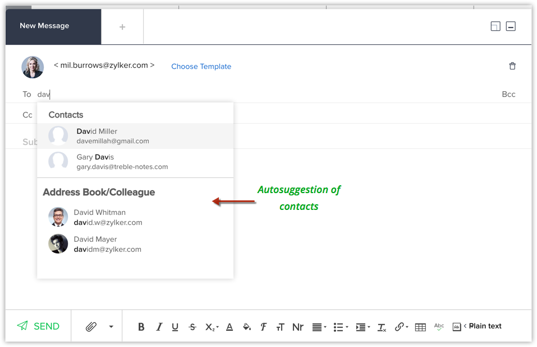Screen dimensions: 537x347
Task: Open the text alignment dropdown
Action: (318, 327)
